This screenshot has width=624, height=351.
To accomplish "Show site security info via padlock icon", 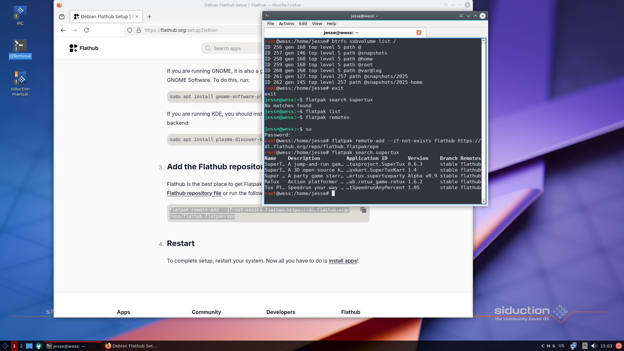I will (x=139, y=30).
